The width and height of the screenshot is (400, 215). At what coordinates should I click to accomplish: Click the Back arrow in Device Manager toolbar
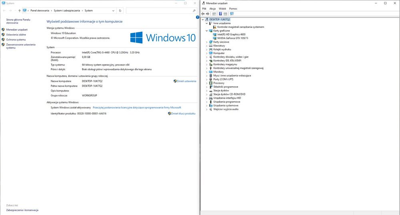pos(203,14)
